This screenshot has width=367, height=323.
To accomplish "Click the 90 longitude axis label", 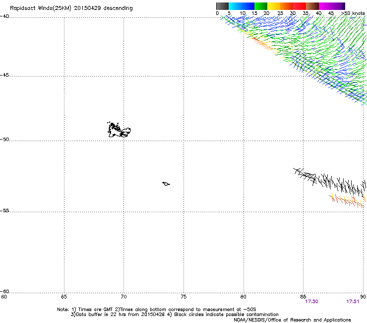I will [363, 297].
